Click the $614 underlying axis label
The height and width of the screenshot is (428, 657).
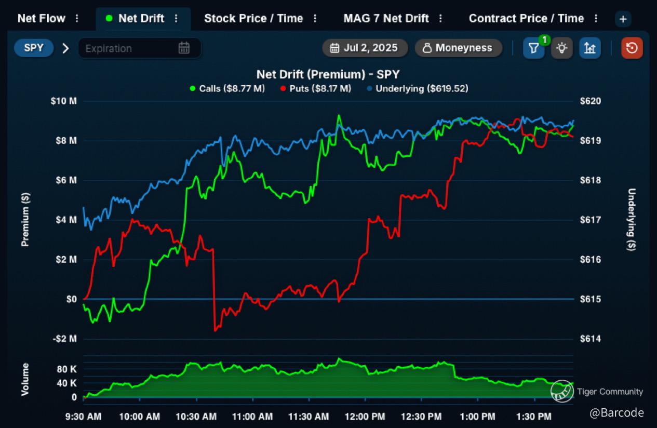[x=590, y=339]
